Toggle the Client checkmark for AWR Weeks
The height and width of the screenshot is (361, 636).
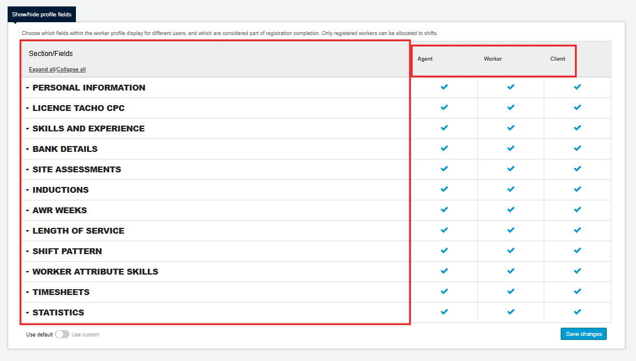coord(577,210)
